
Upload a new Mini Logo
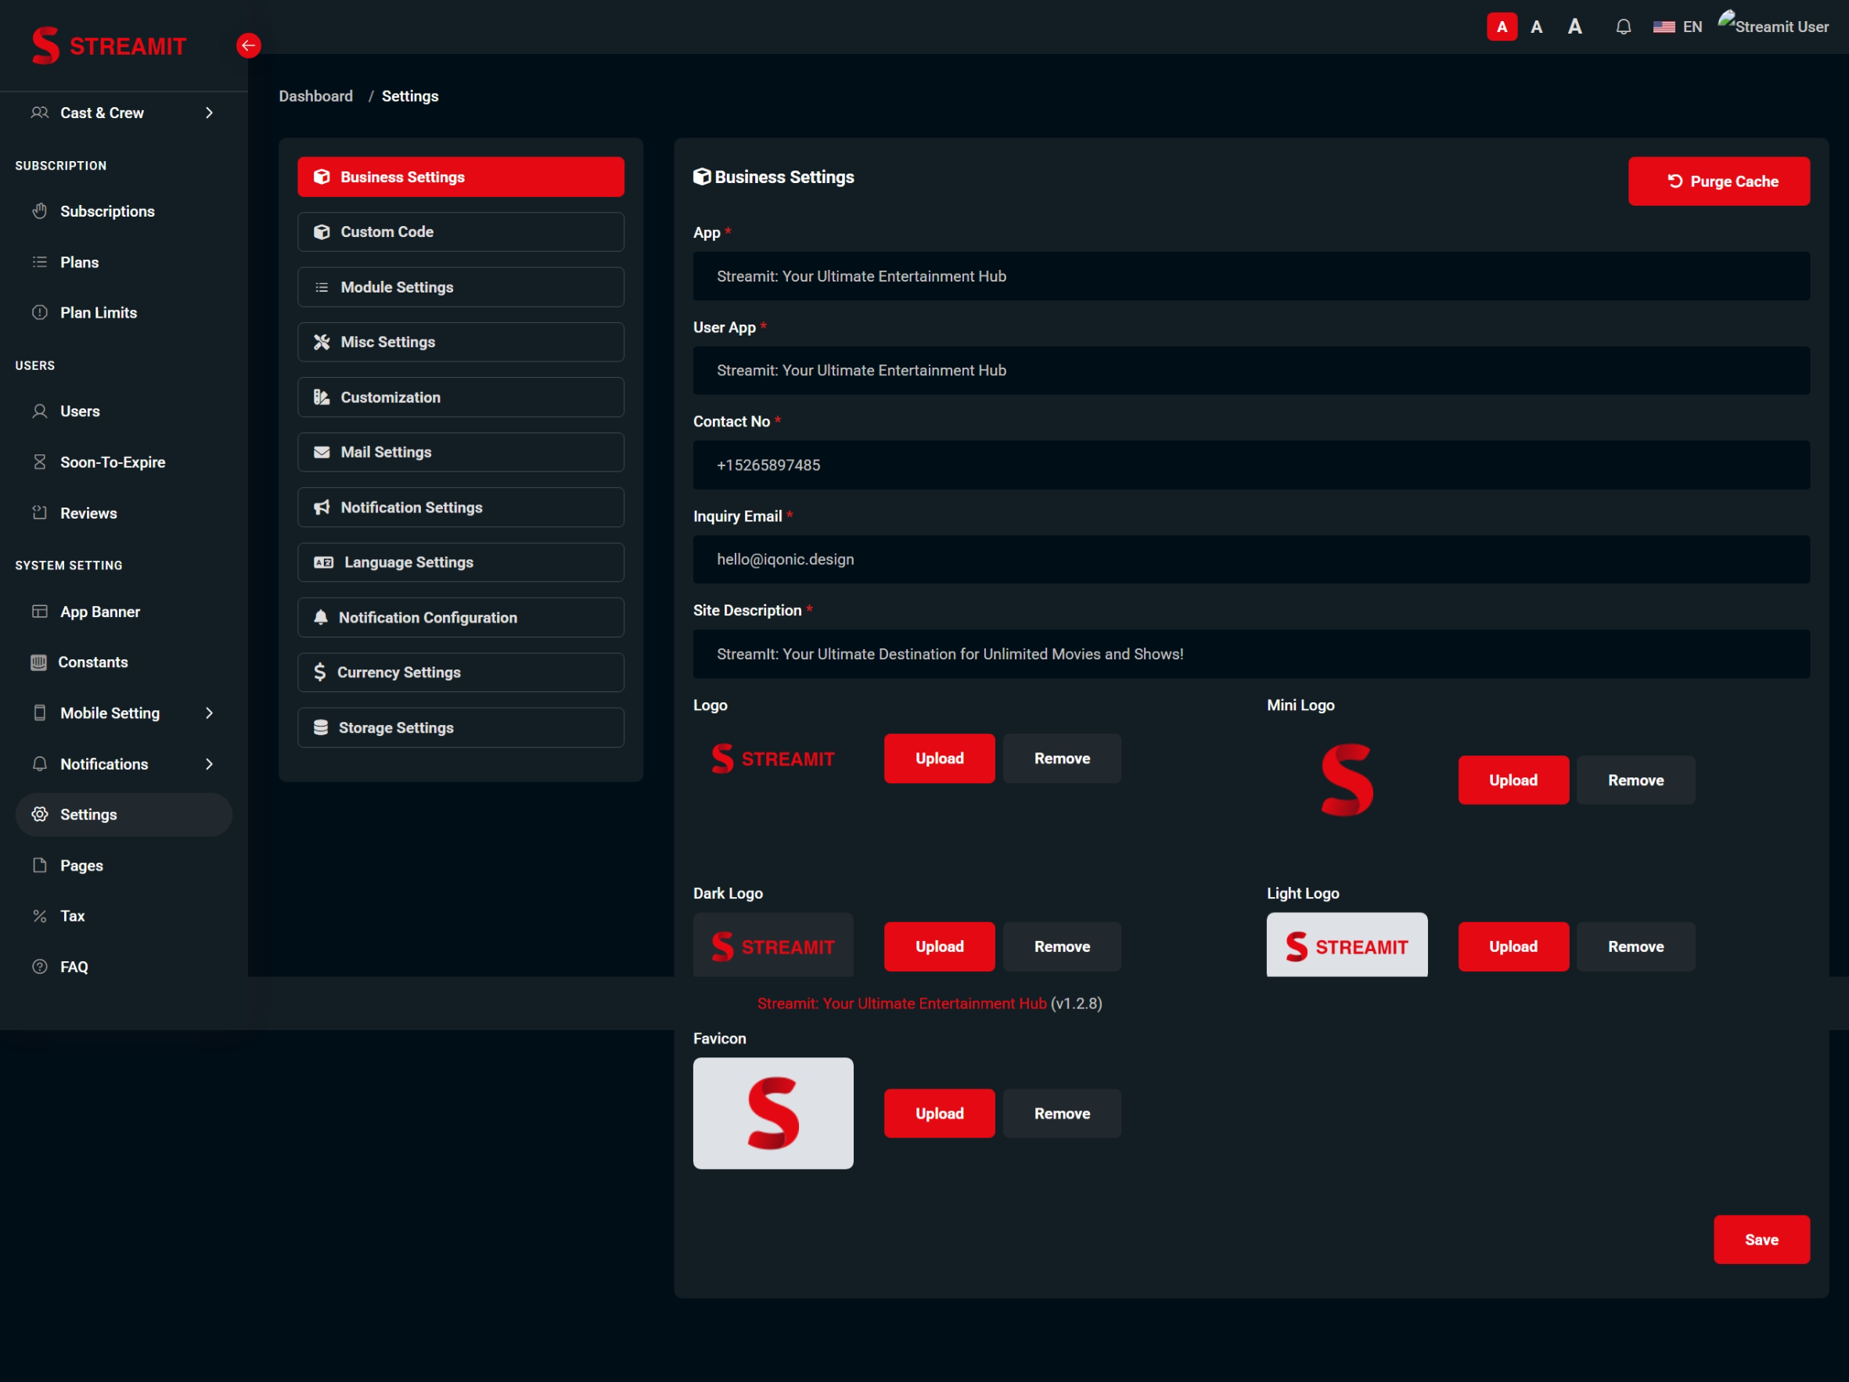click(x=1513, y=781)
